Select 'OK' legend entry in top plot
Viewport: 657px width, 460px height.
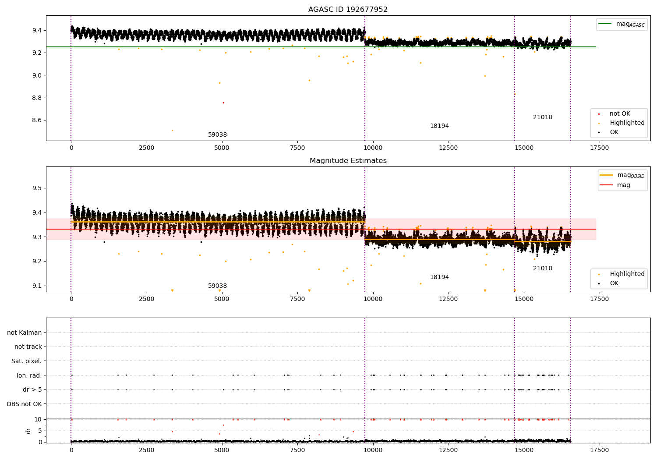(614, 132)
